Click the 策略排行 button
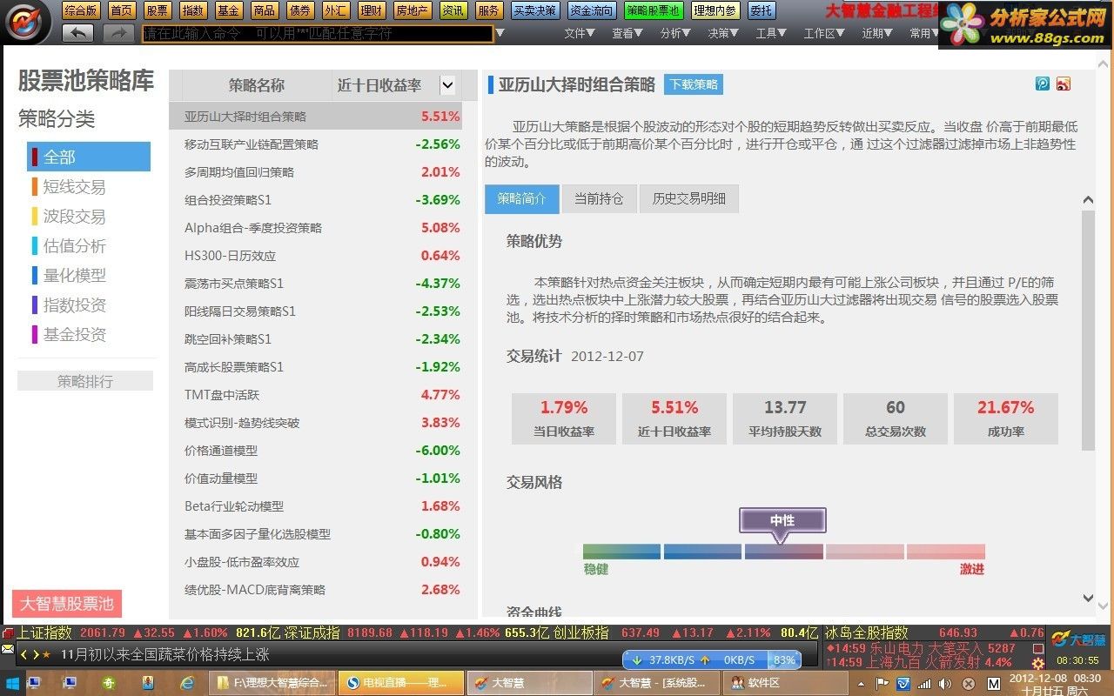 tap(85, 381)
